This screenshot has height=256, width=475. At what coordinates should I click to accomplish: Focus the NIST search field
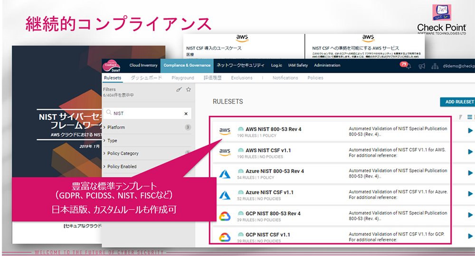148,114
